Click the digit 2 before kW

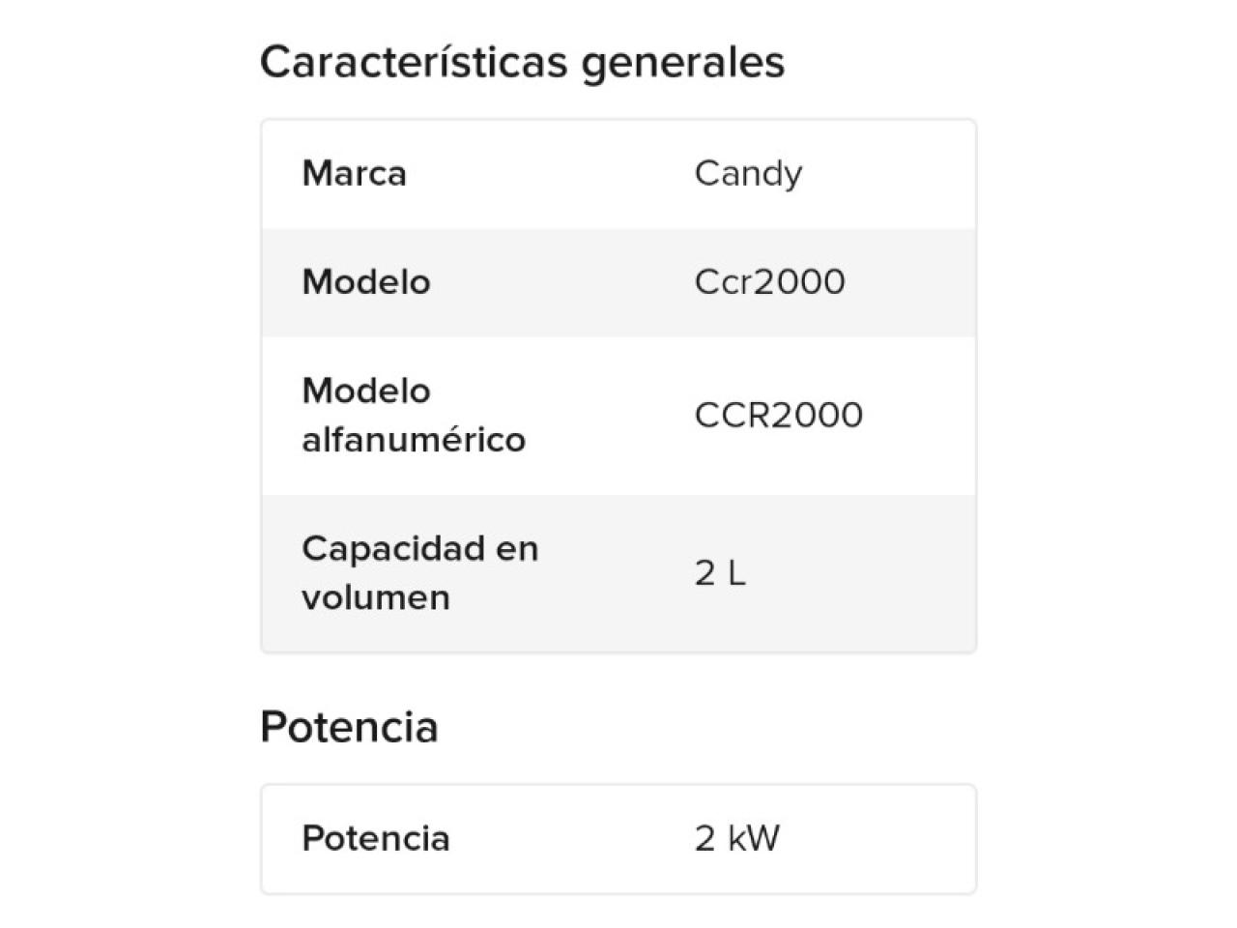click(705, 838)
